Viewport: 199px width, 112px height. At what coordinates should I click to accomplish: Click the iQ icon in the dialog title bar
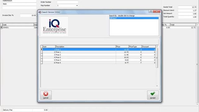tap(40, 12)
